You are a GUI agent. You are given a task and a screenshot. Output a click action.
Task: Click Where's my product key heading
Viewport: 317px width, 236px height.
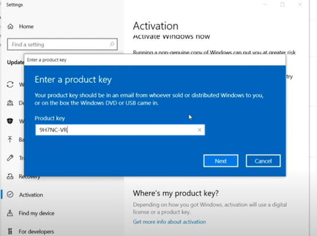point(176,193)
